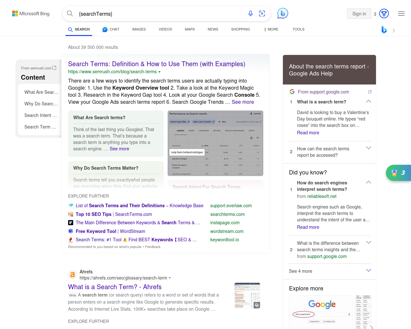Click the Ahrefs favicon icon
This screenshot has width=411, height=329.
tap(73, 275)
